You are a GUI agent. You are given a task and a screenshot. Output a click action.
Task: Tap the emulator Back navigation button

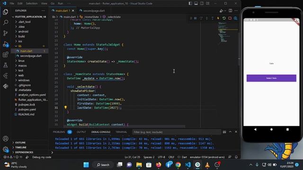(x=255, y=129)
